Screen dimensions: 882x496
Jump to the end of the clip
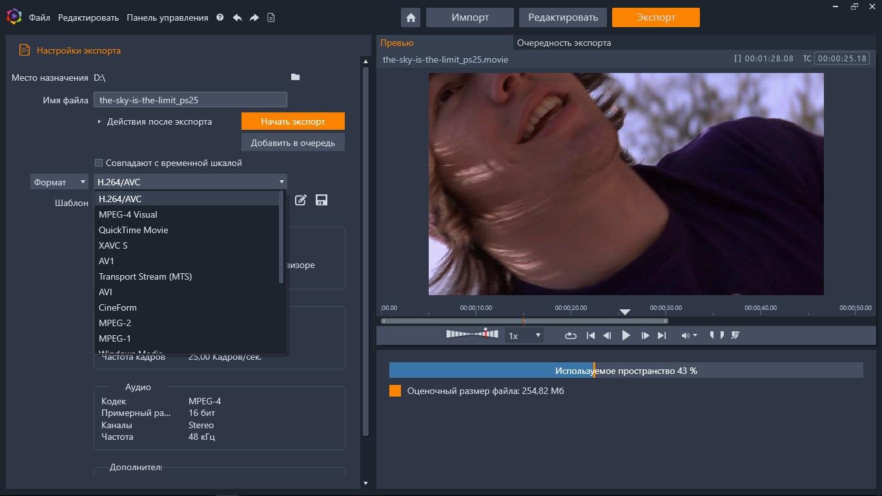[661, 335]
